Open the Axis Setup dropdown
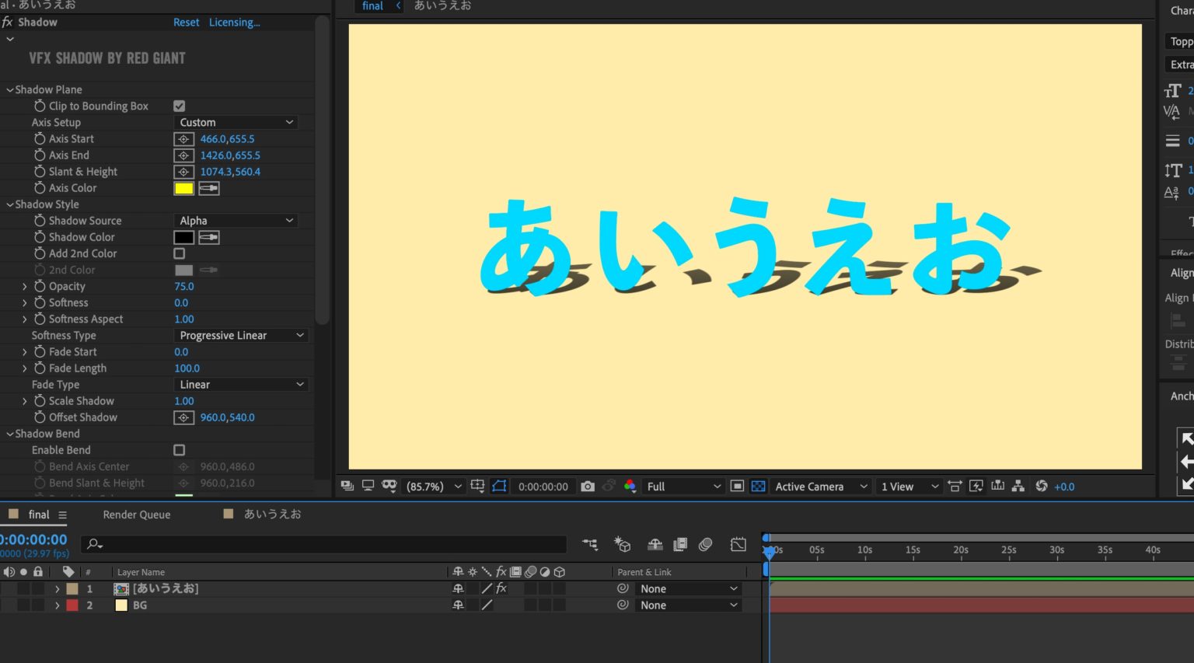 pos(235,122)
